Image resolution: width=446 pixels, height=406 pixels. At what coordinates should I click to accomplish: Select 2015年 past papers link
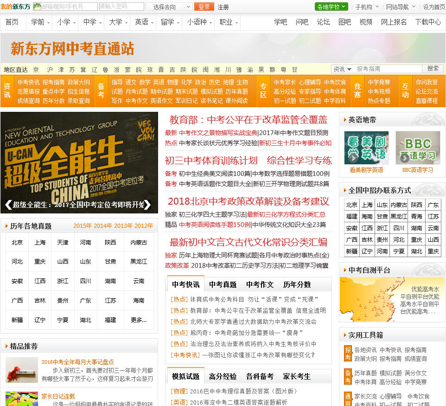pyautogui.click(x=83, y=226)
